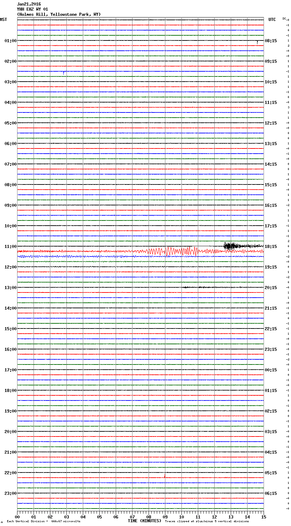
Task: Select the 05:00 MST time label
Action: (x=11, y=123)
